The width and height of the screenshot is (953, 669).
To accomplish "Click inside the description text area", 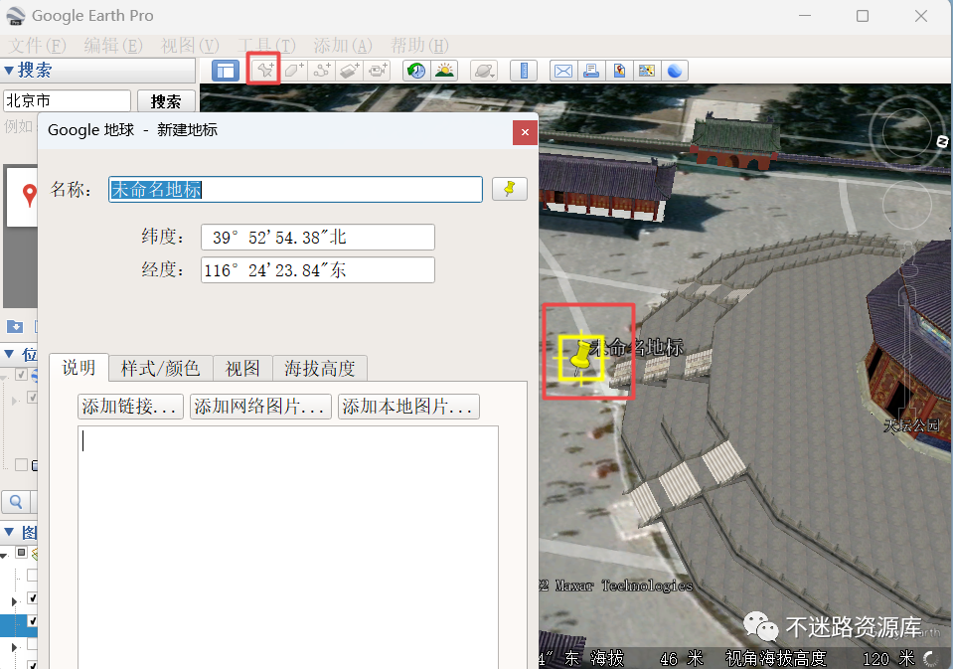I will (x=288, y=548).
